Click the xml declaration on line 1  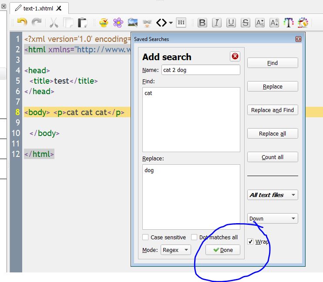77,39
